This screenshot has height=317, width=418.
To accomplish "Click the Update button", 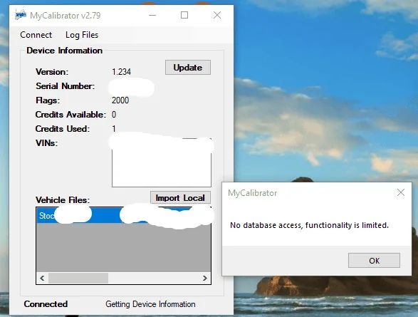I will point(188,68).
